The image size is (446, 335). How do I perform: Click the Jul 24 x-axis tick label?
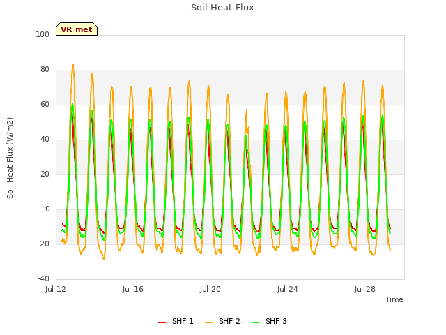pos(288,289)
